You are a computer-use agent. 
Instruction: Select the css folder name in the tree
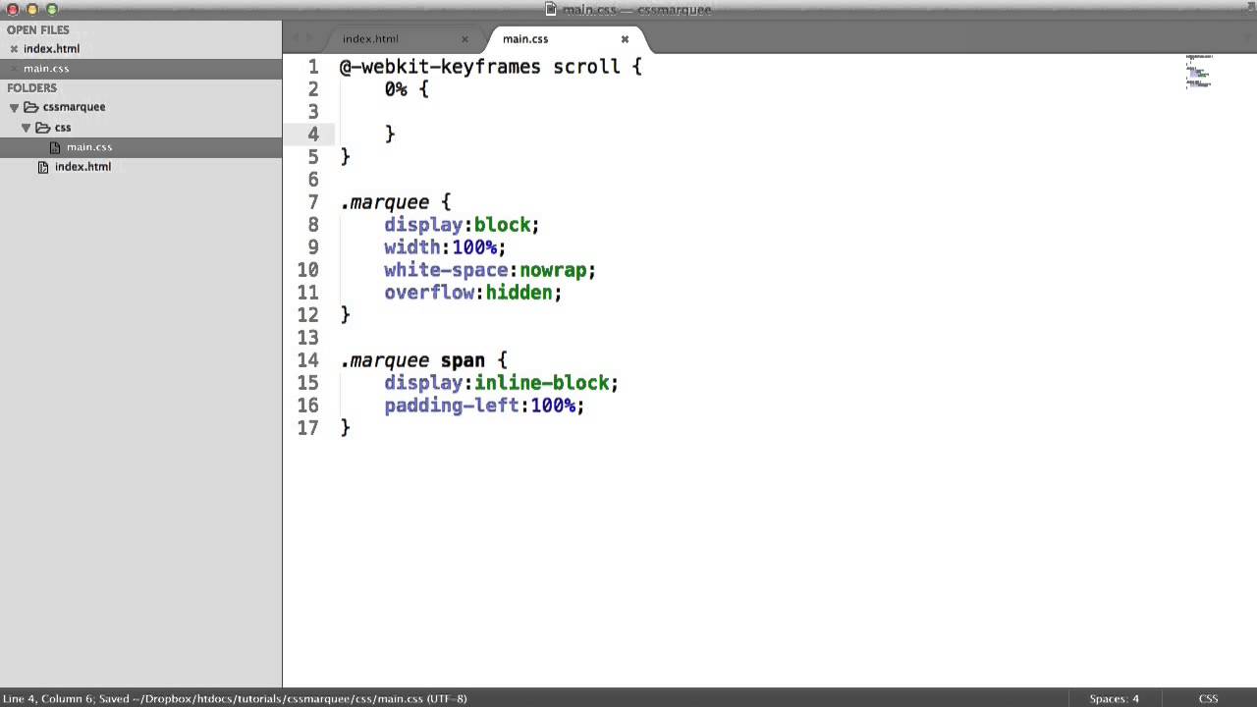click(63, 128)
